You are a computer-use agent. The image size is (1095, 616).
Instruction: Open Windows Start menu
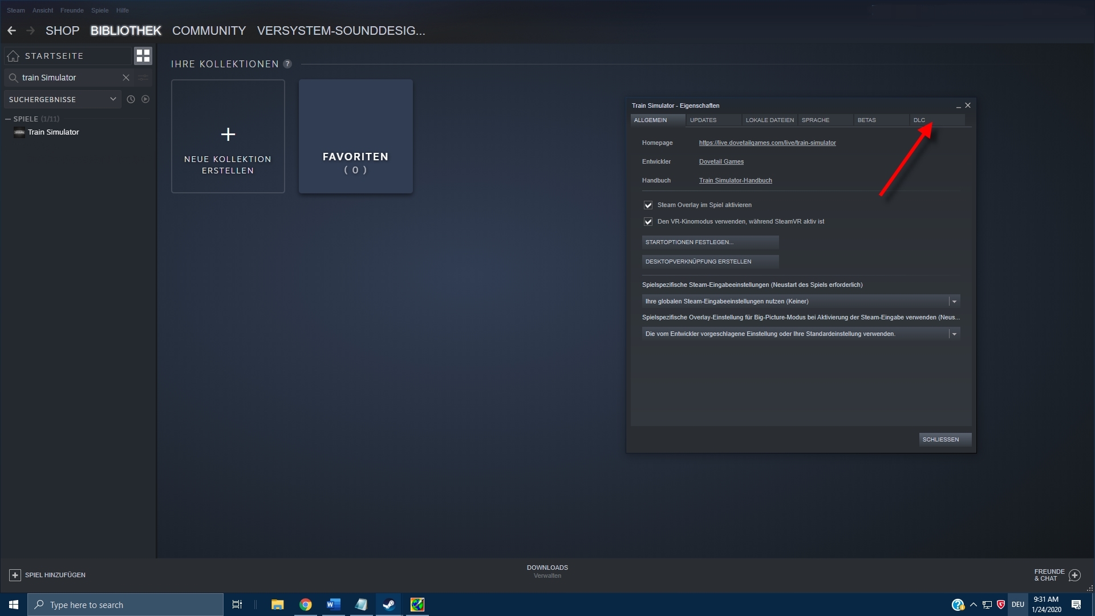point(14,605)
